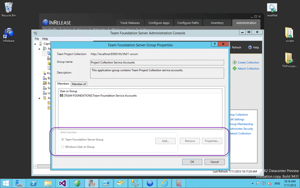300x188 pixels.
Task: Click the Administer Security link in console
Action: tap(241, 129)
